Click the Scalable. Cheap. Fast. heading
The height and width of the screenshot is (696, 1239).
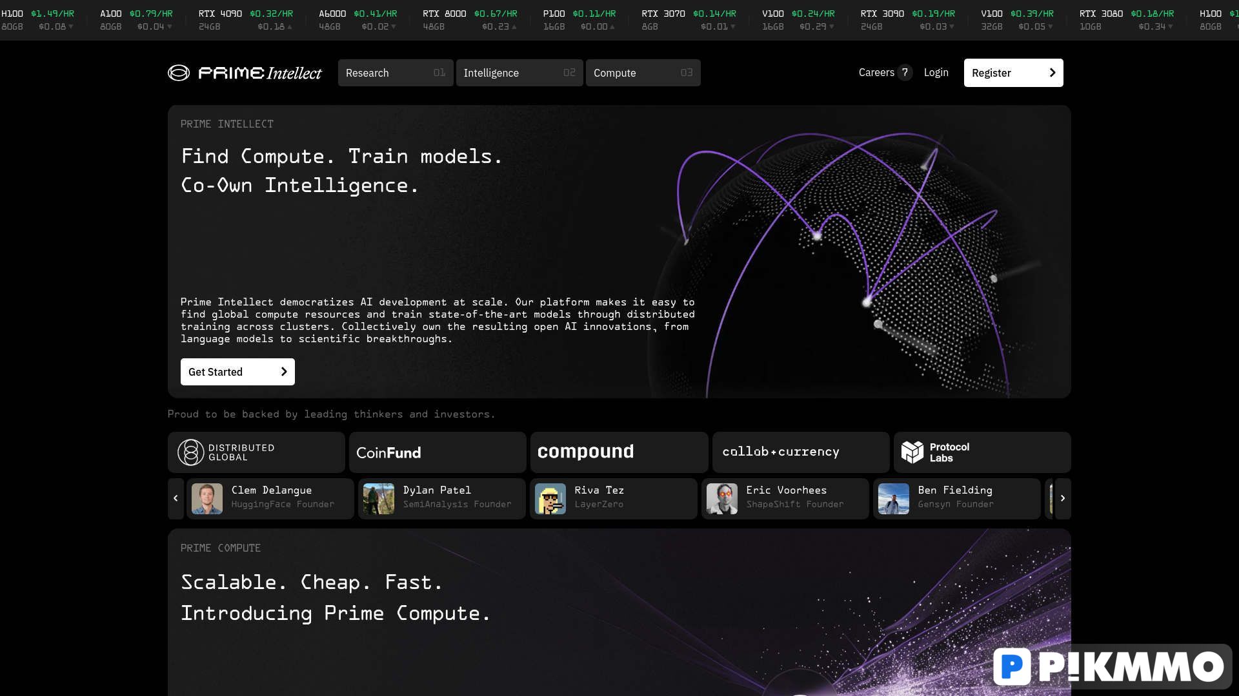pos(312,583)
